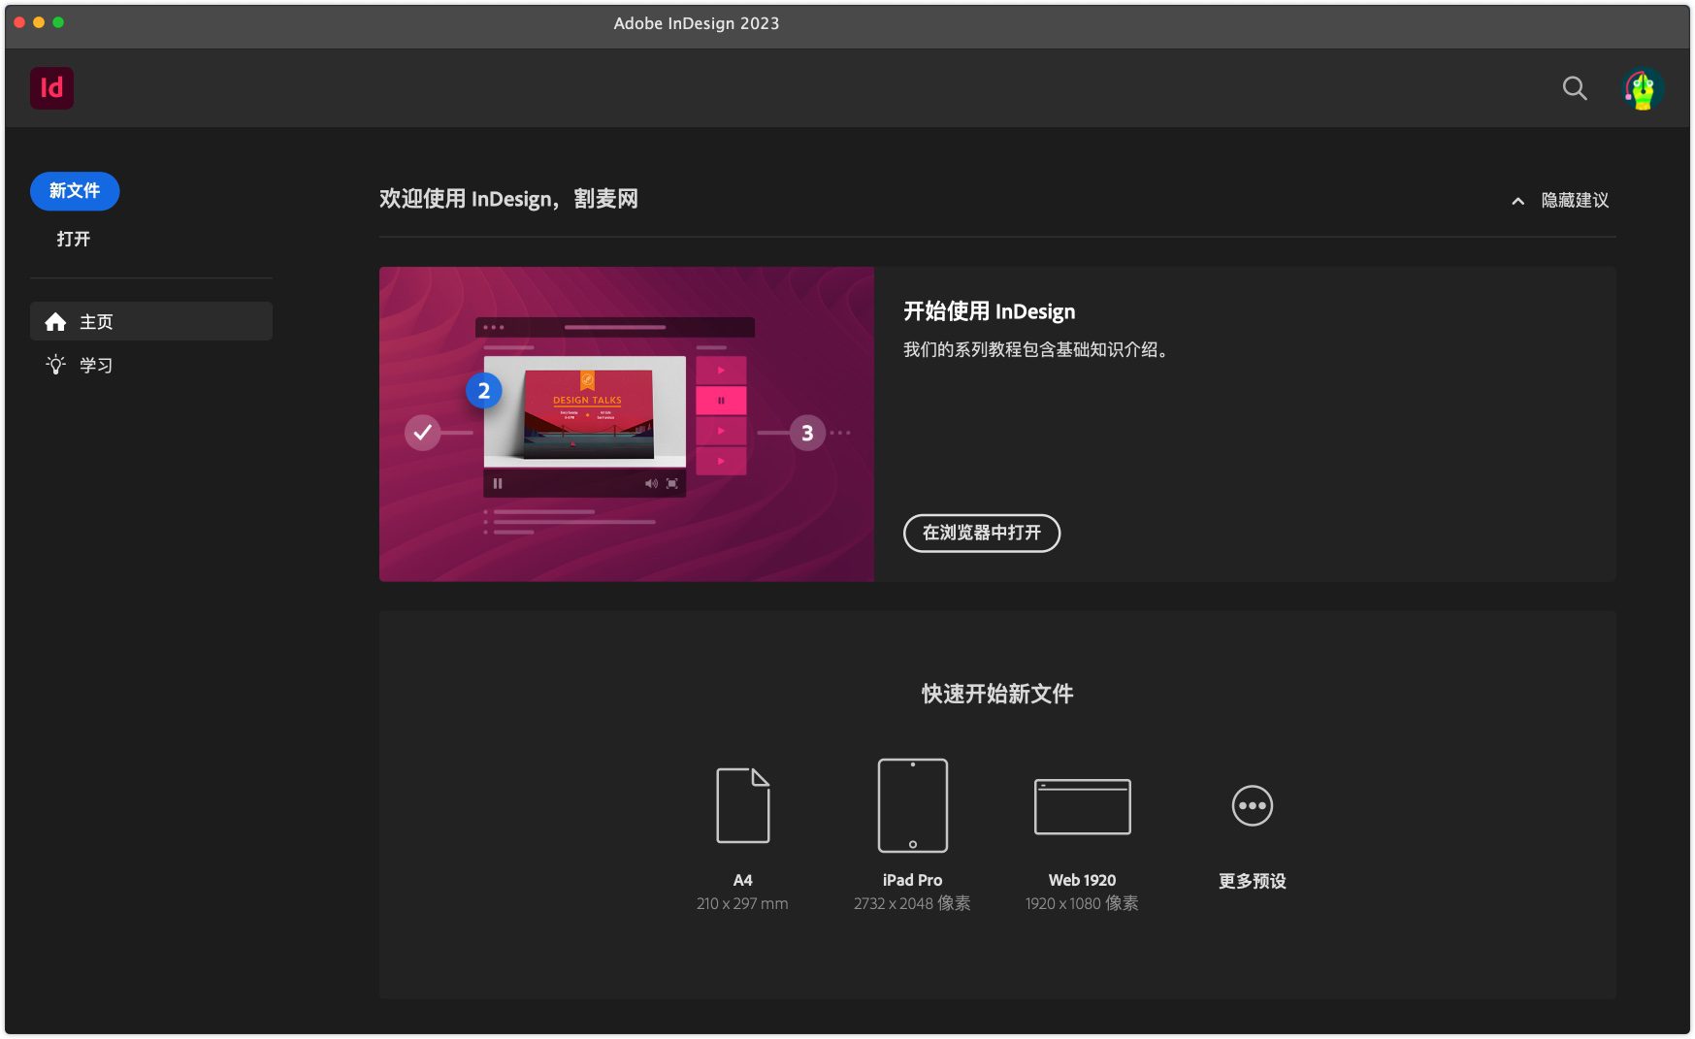Click the completed checkmark step circle
Image resolution: width=1695 pixels, height=1039 pixels.
coord(422,433)
